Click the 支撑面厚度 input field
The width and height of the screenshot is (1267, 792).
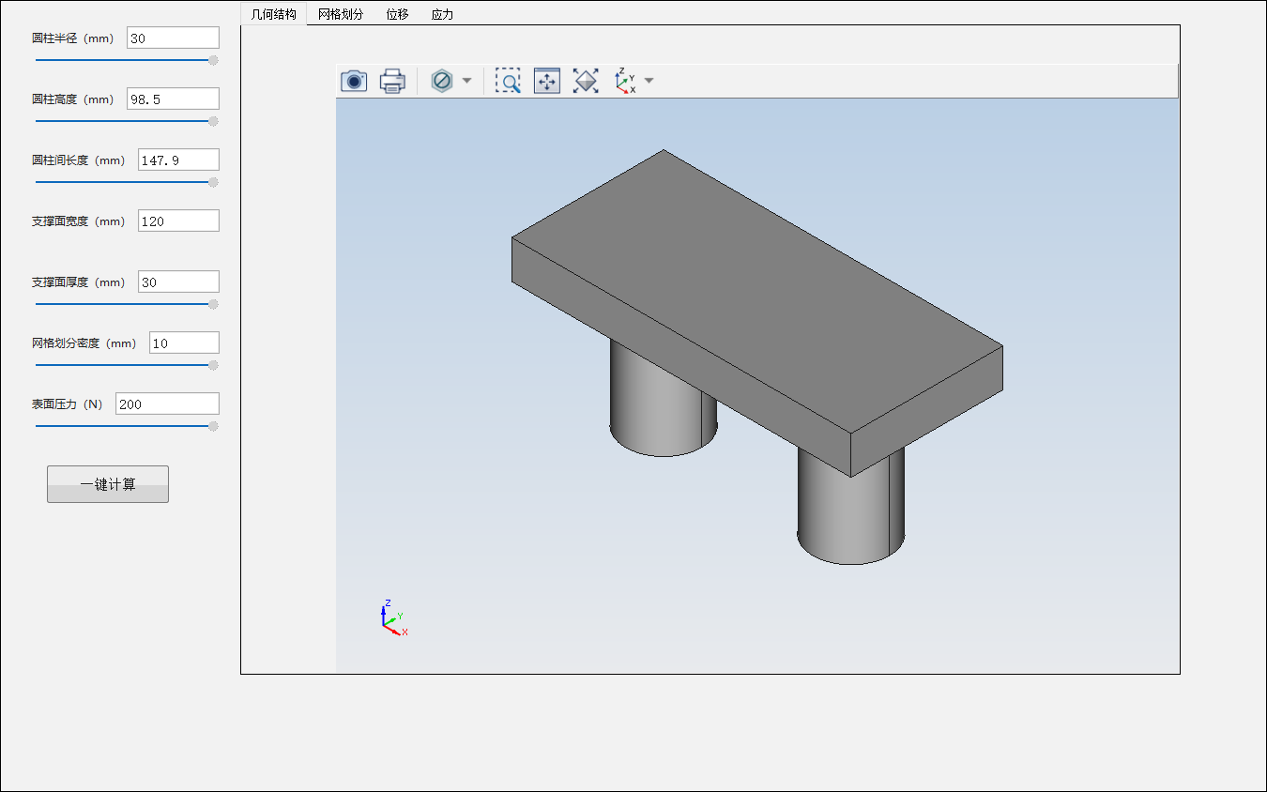pyautogui.click(x=178, y=282)
